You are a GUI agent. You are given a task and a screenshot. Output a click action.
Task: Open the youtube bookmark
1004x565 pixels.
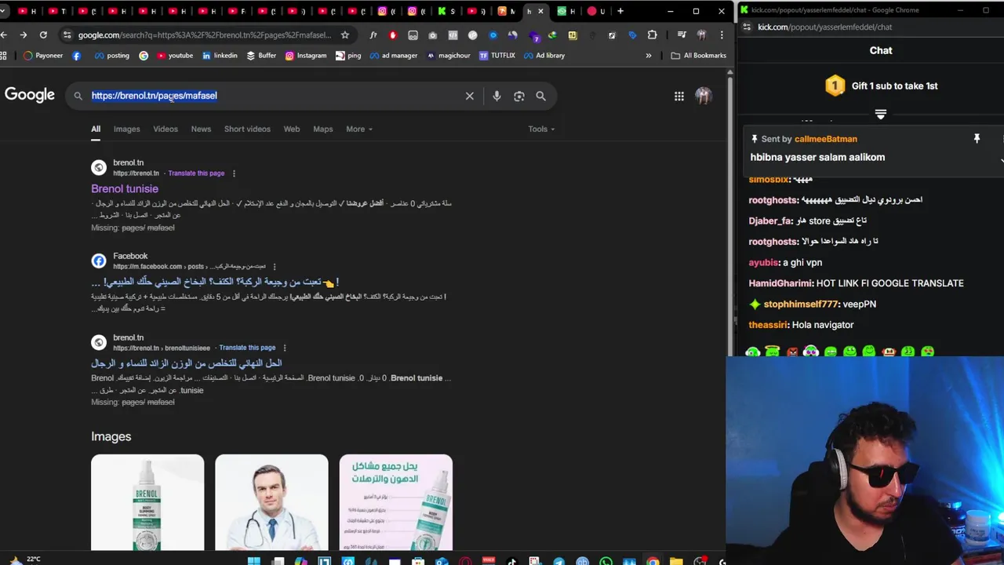pyautogui.click(x=175, y=55)
